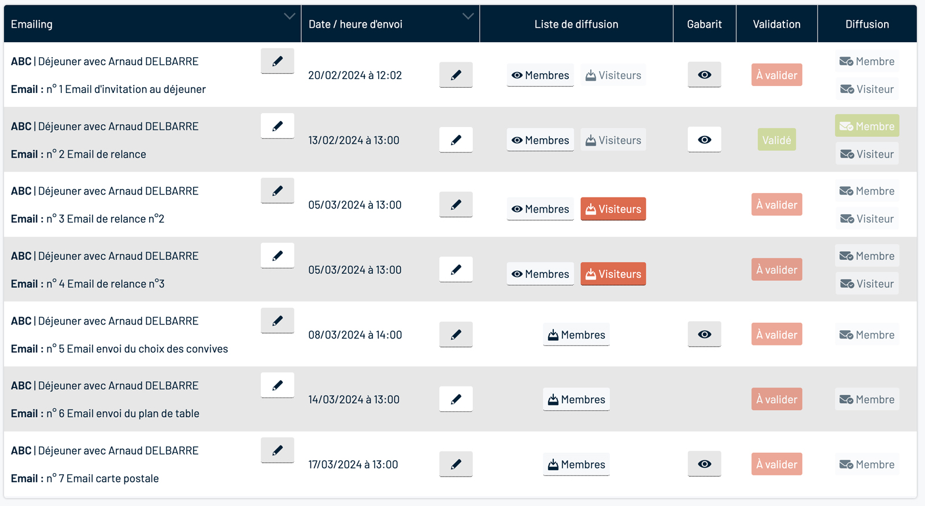925x506 pixels.
Task: Edit email n°1 invitation name with pencil
Action: [x=277, y=61]
